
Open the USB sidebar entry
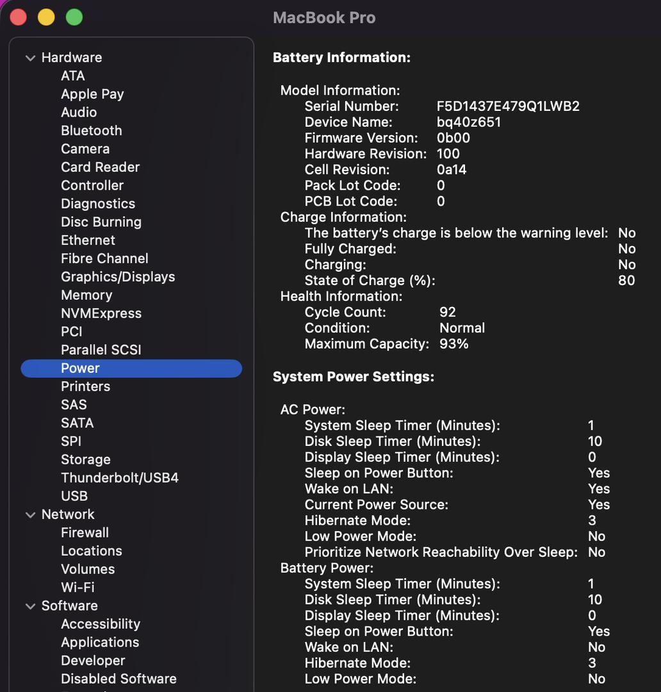coord(74,497)
